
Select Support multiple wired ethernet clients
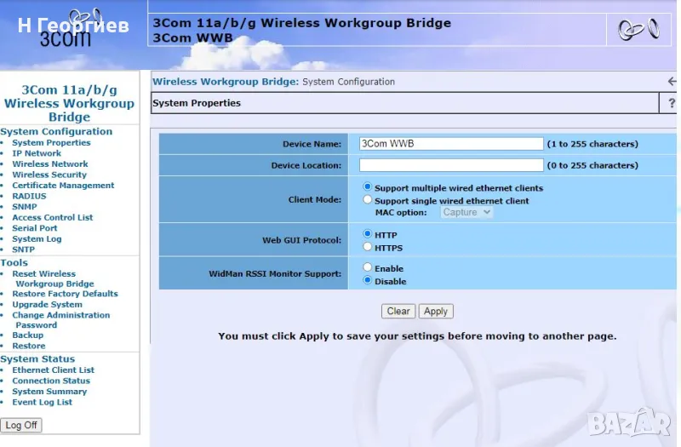click(x=368, y=187)
